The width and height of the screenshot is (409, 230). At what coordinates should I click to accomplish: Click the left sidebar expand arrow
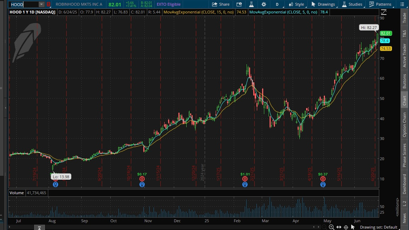pos(5,108)
